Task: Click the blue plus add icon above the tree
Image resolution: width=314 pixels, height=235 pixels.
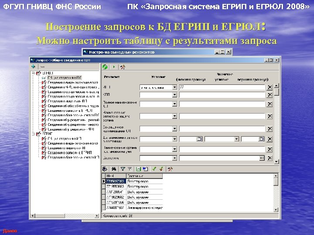Action: [34, 67]
